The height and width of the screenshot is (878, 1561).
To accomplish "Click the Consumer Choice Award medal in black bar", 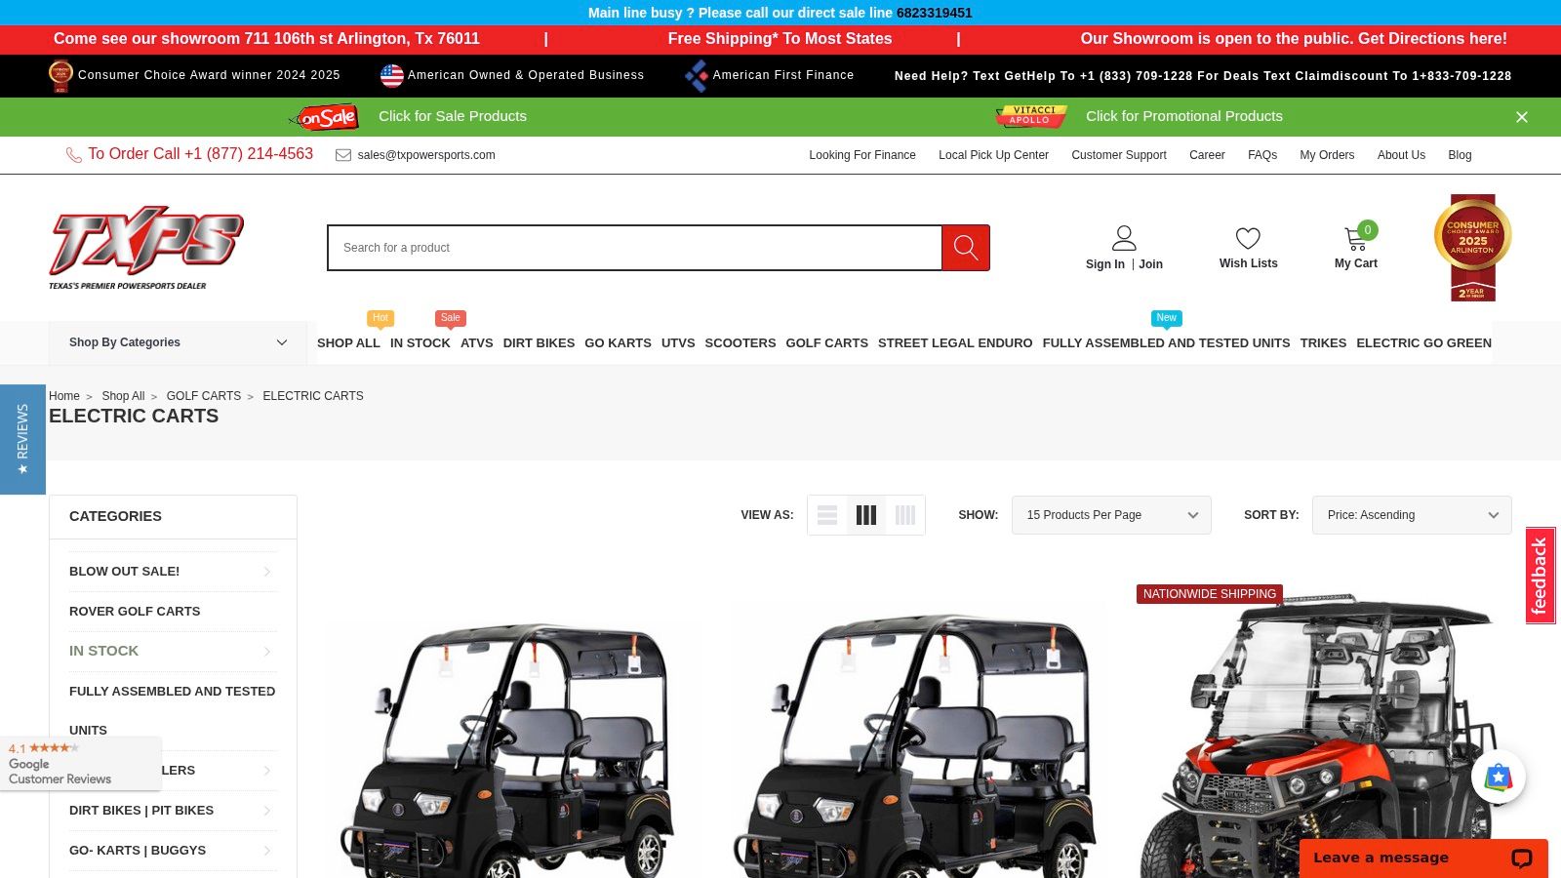I will point(60,76).
